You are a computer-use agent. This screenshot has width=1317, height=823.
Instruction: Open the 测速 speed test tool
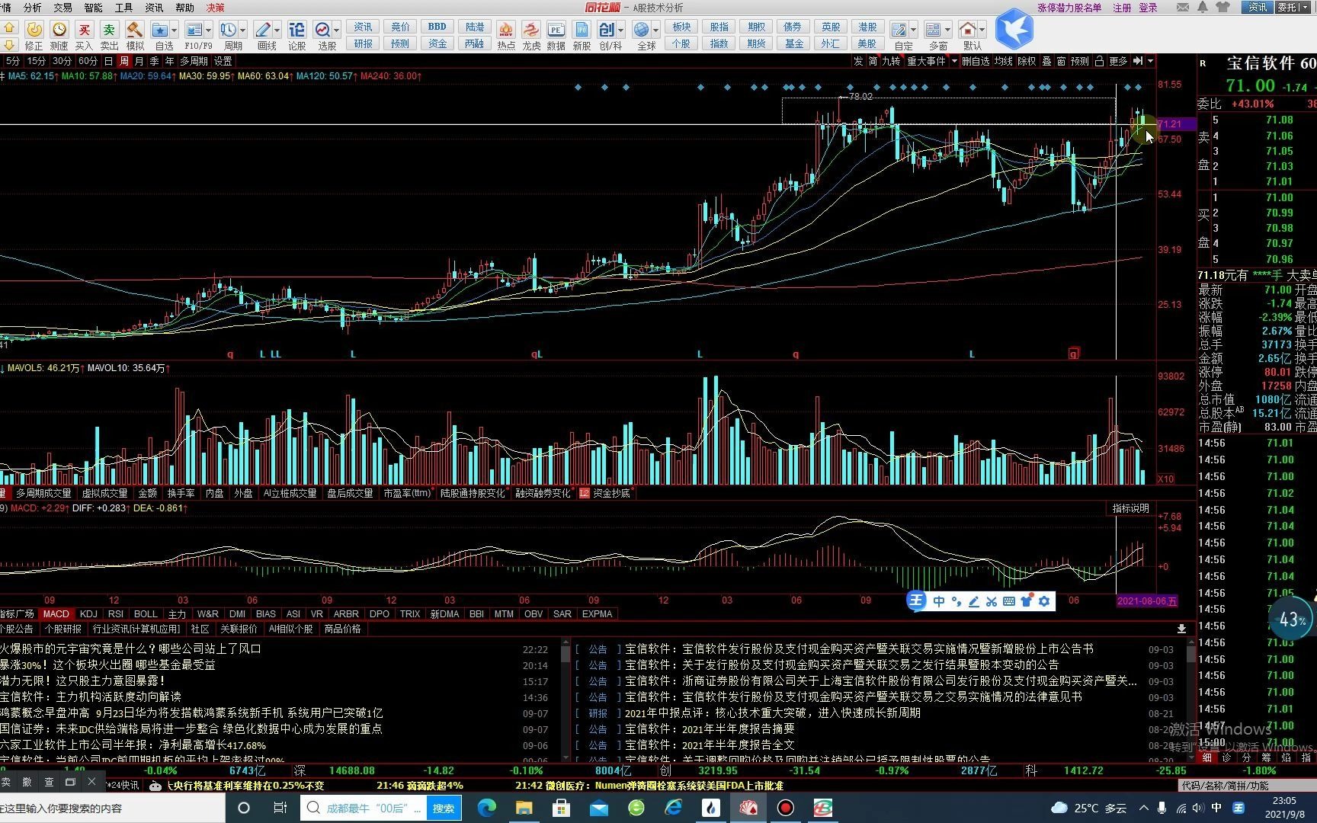point(59,30)
